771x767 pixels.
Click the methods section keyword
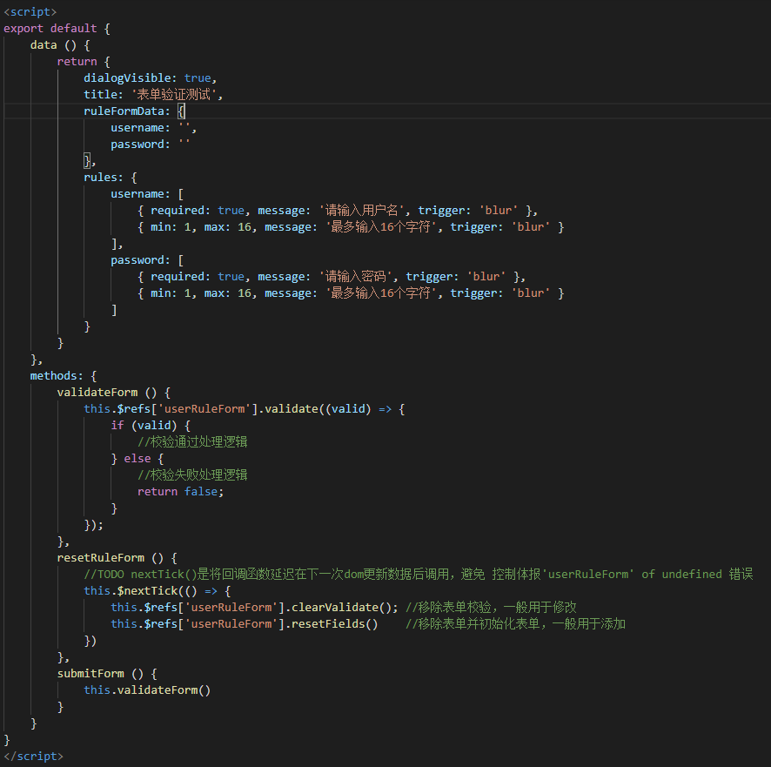click(x=55, y=375)
